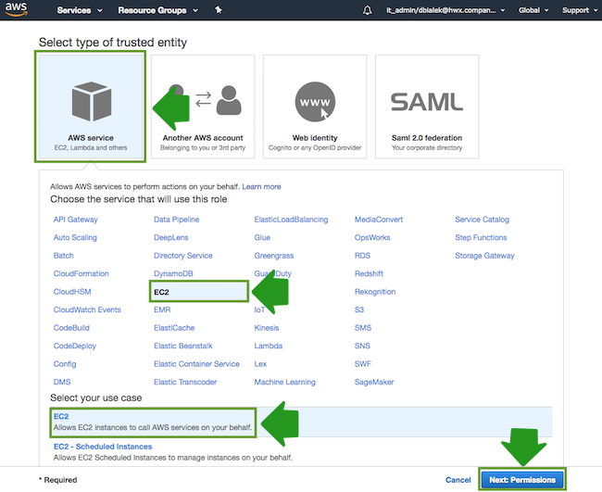Choose the EC2 use case option

(61, 417)
